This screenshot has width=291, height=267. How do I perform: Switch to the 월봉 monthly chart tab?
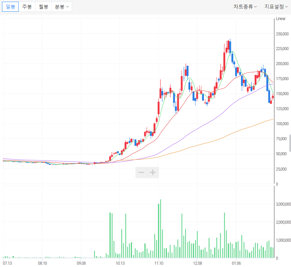click(x=43, y=7)
